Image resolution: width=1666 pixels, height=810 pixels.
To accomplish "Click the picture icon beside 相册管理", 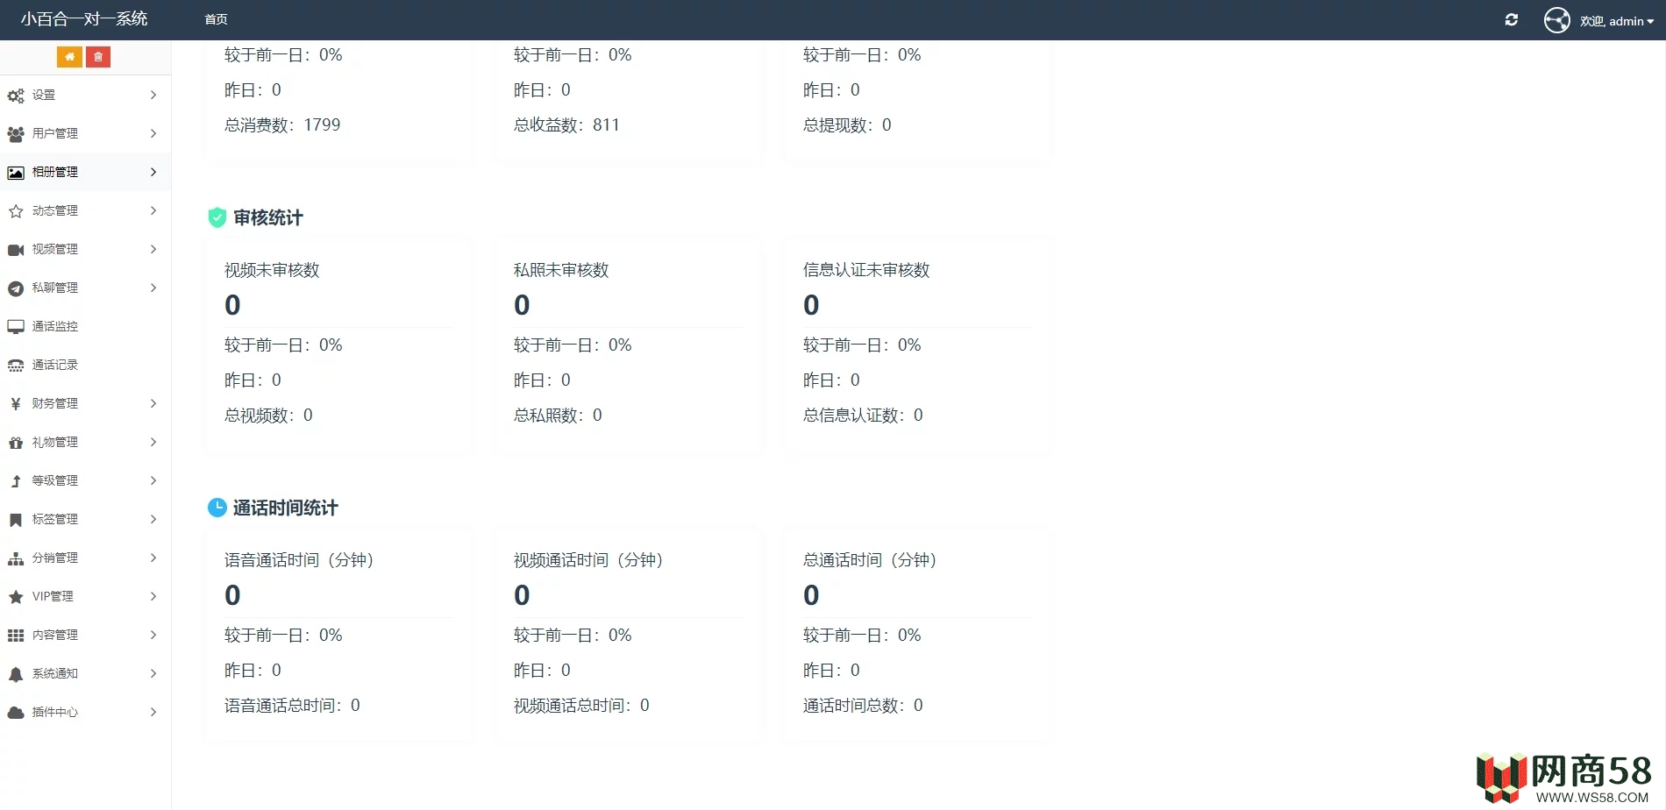I will click(16, 173).
